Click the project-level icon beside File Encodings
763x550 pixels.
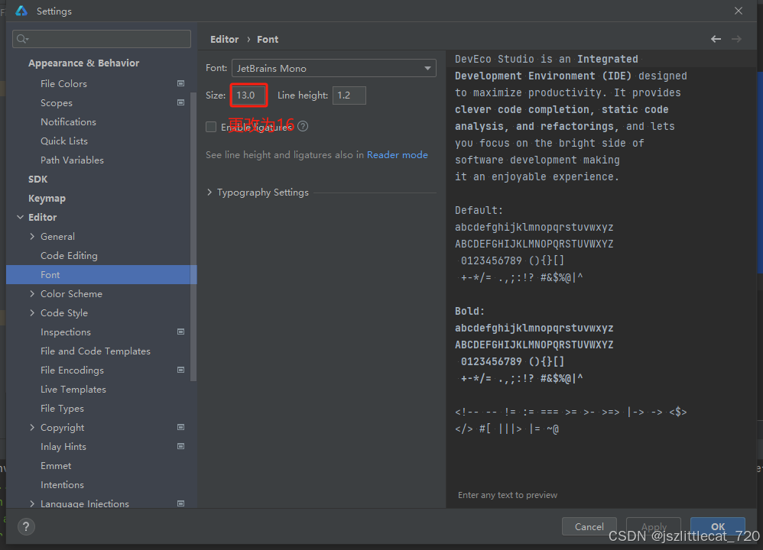tap(180, 370)
